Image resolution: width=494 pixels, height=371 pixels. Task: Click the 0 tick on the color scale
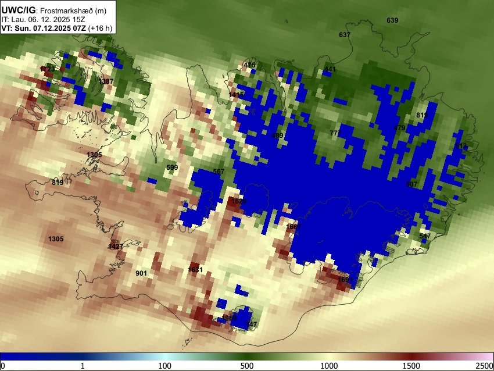tap(3, 366)
